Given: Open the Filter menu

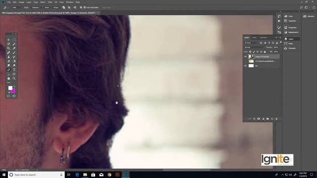Looking at the screenshot, I should tap(50, 2).
